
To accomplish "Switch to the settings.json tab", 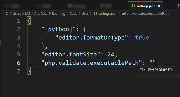I will pyautogui.click(x=145, y=6).
